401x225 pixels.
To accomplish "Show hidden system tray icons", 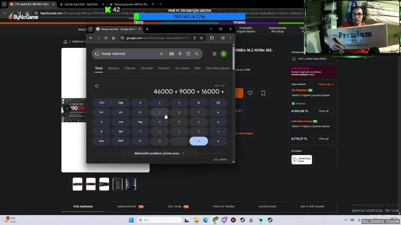I will pyautogui.click(x=346, y=220).
